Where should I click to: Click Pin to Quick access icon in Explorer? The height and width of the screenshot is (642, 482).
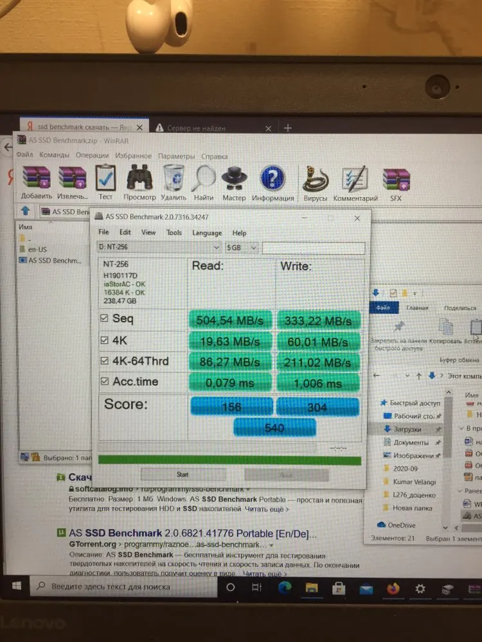pyautogui.click(x=398, y=326)
